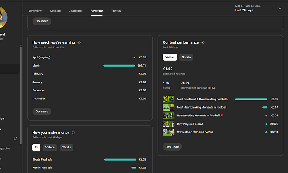Click the November row label
This screenshot has width=288, height=173.
pos(38,99)
